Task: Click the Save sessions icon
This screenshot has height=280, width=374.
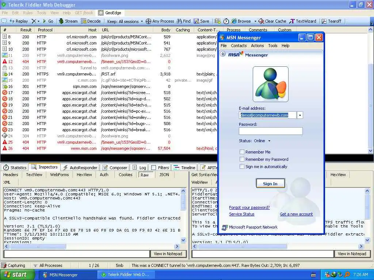Action: 196,21
